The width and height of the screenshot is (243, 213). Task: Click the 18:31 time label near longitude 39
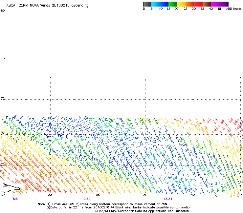168,199
